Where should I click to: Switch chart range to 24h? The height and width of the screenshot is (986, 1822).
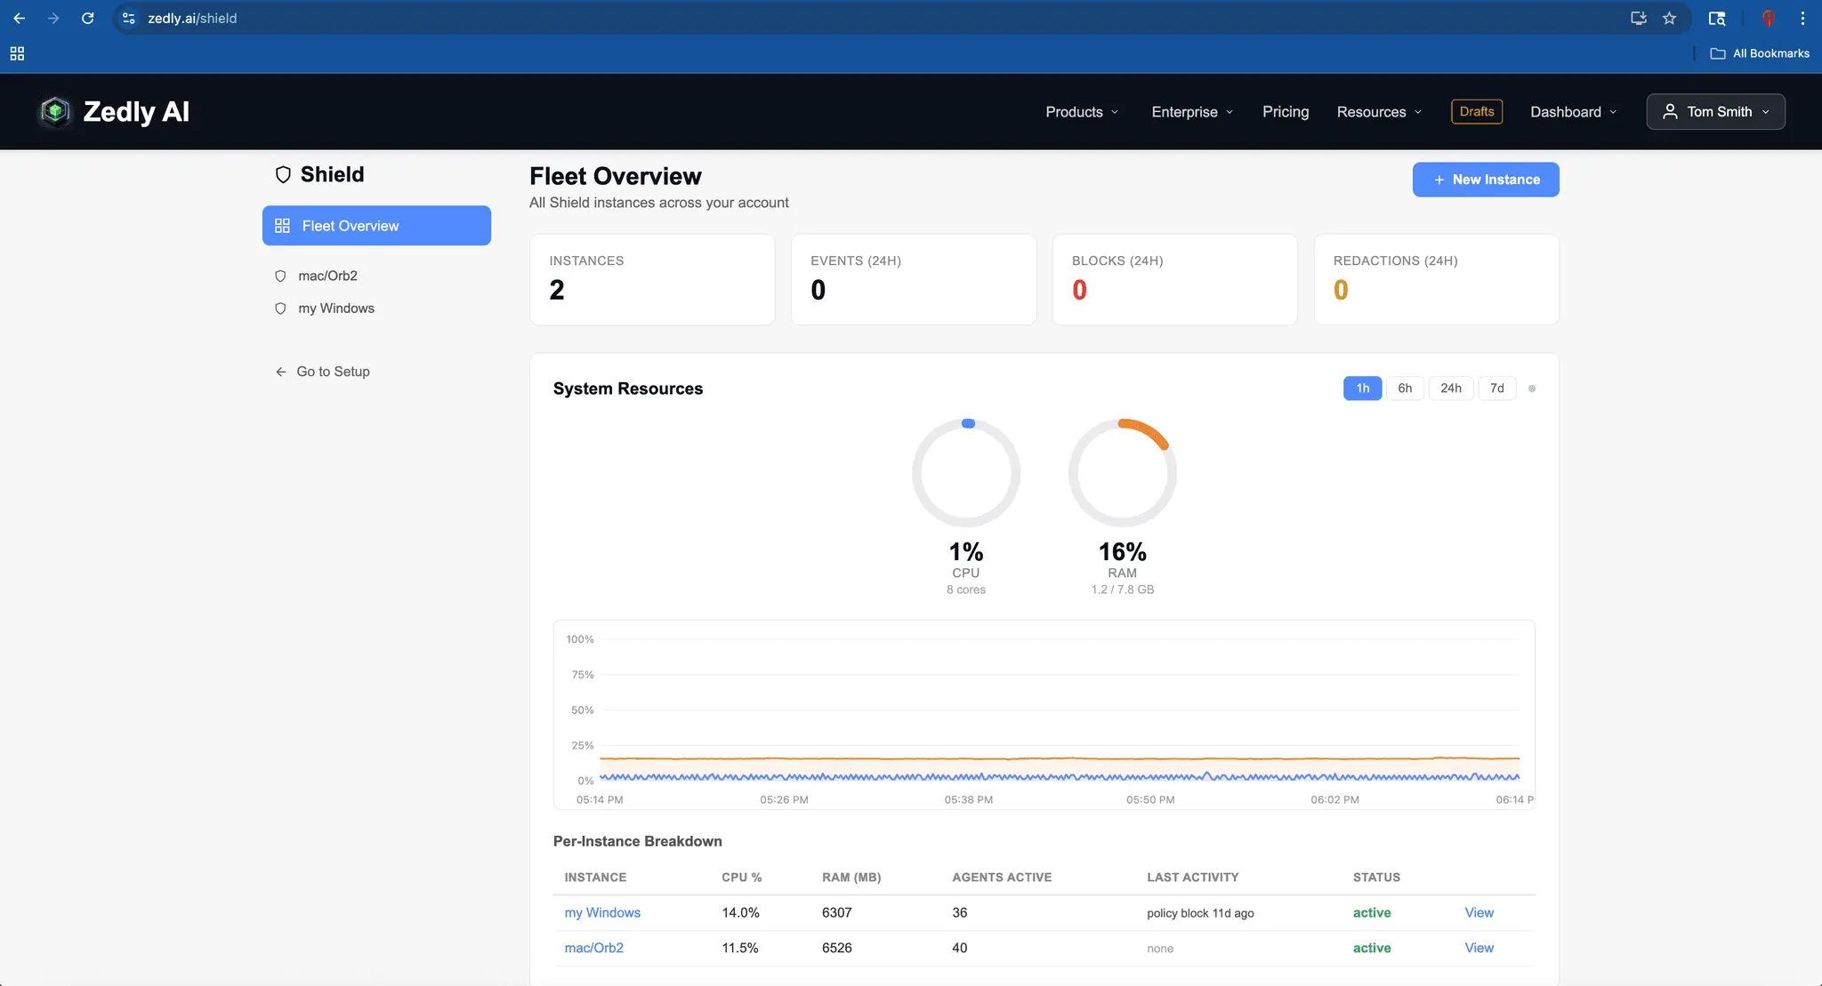coord(1451,389)
